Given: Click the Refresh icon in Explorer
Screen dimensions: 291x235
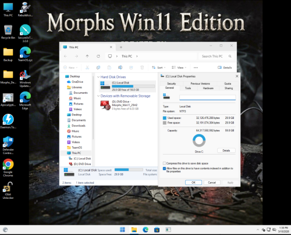Looking at the screenshot, I should coord(98,56).
